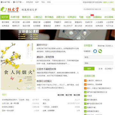This screenshot has height=115, width=115.
Task: Open article 邂逅你,是我的缘
Action: 45,57
